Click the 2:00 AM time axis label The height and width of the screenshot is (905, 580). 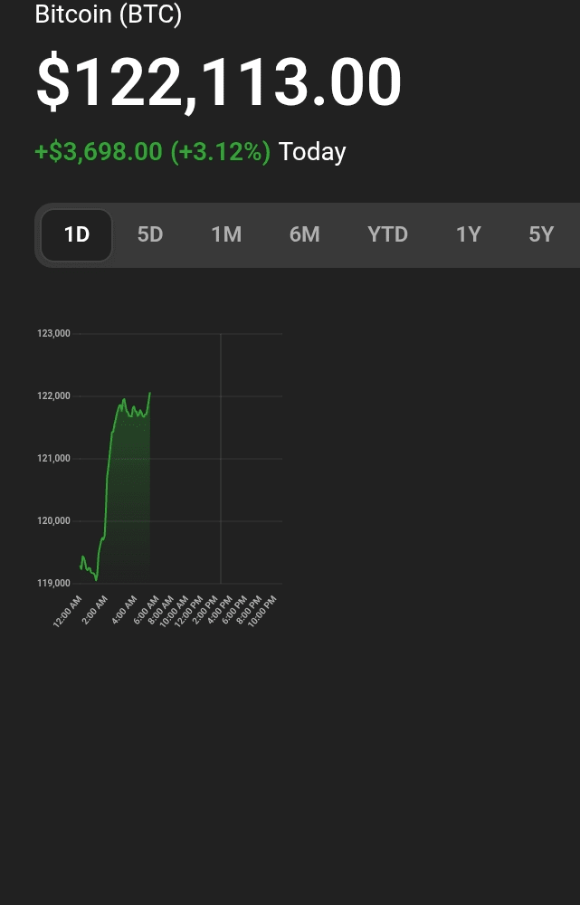point(95,612)
